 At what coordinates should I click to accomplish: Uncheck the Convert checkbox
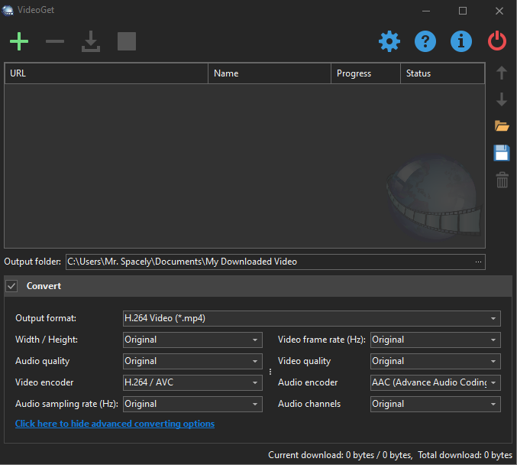pos(11,286)
